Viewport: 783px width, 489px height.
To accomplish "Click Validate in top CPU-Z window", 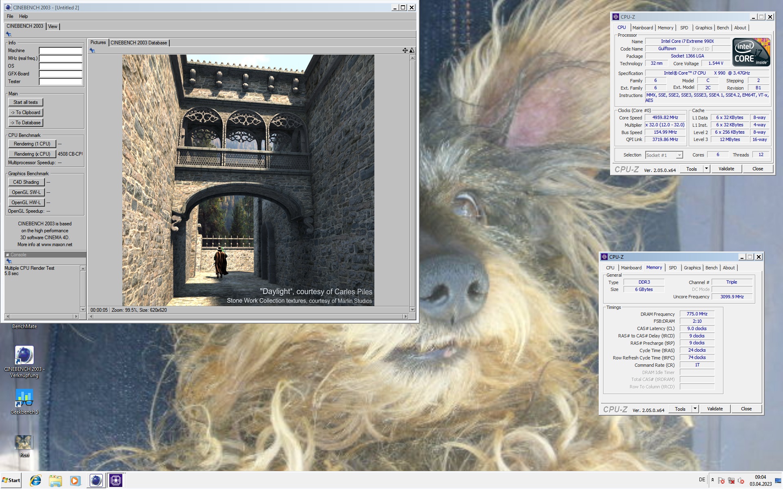I will (x=726, y=169).
